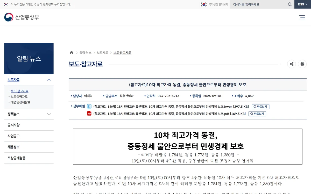Click the 국가상징 알아보기 banner
This screenshot has height=194, width=311.
tap(215, 4)
